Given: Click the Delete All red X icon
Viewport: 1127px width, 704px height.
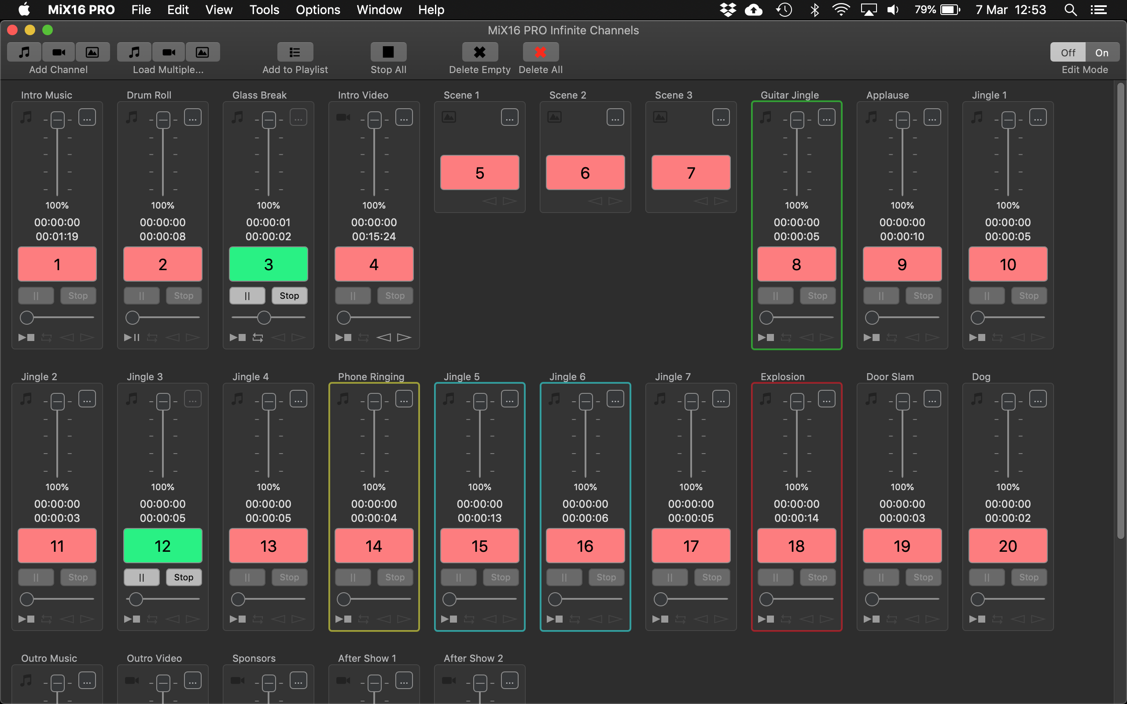Looking at the screenshot, I should (x=540, y=52).
